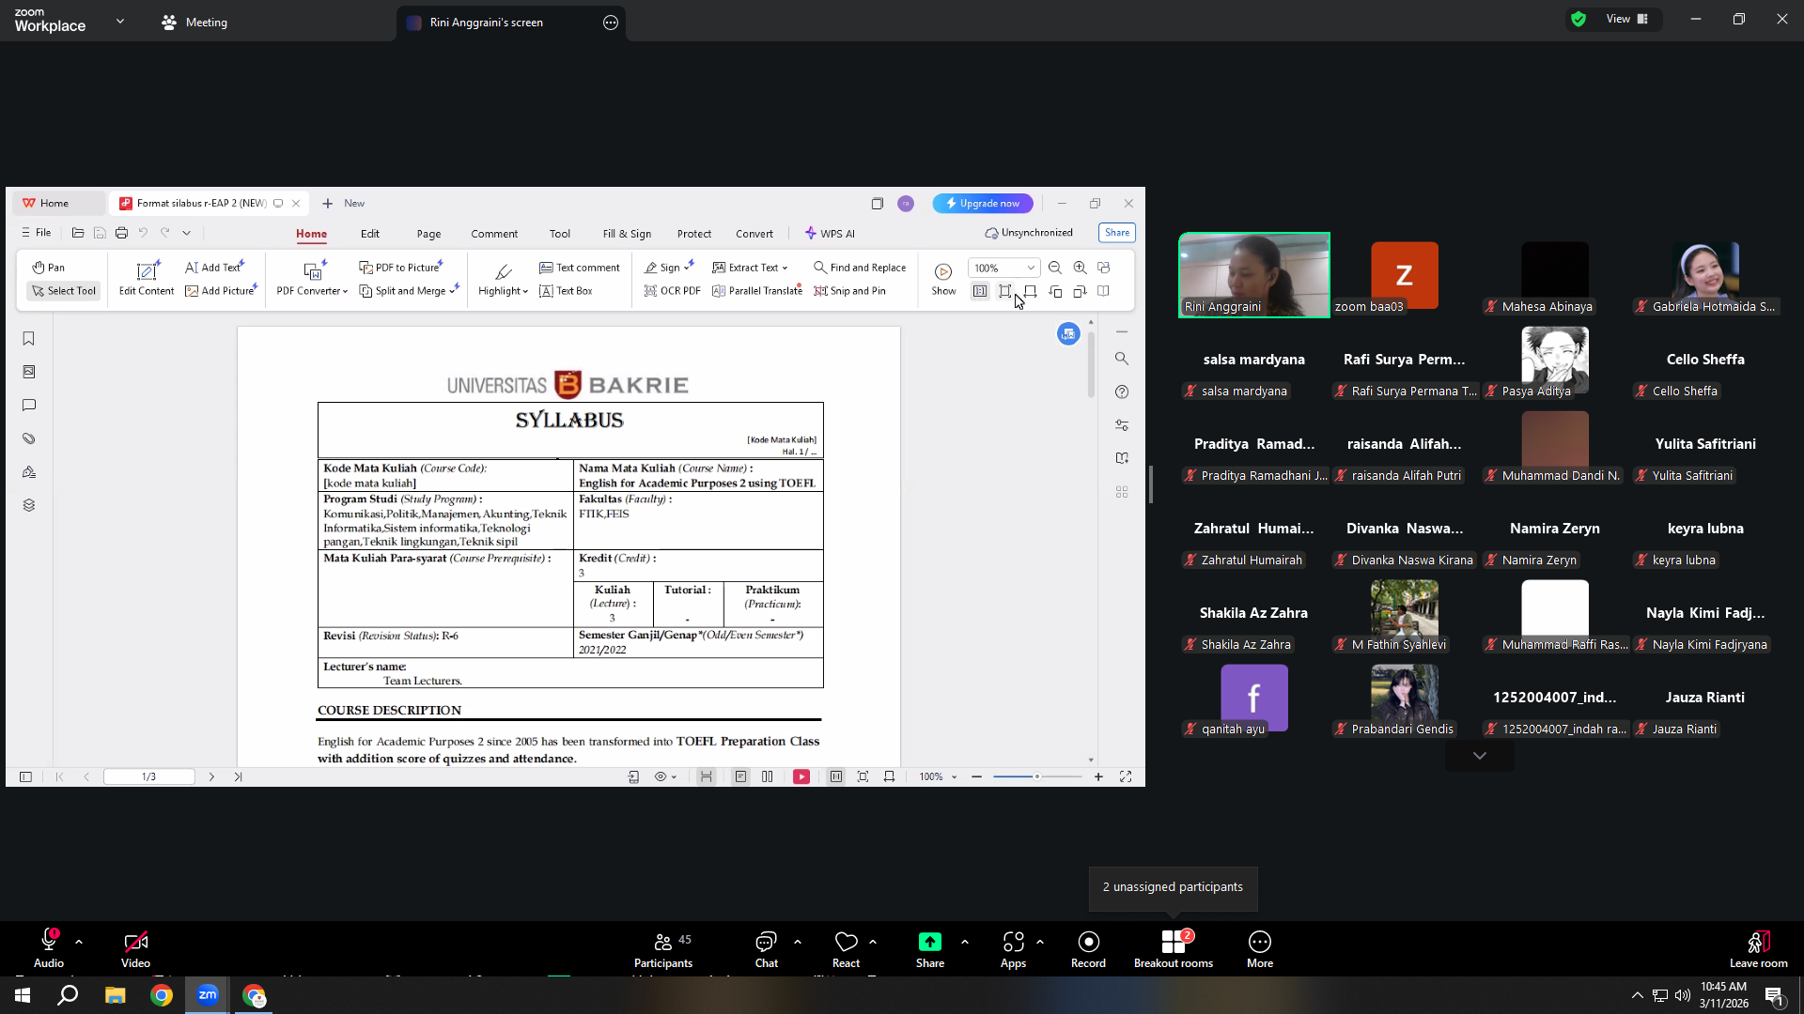Open the Participants panel in Zoom
1804x1014 pixels.
point(663,949)
